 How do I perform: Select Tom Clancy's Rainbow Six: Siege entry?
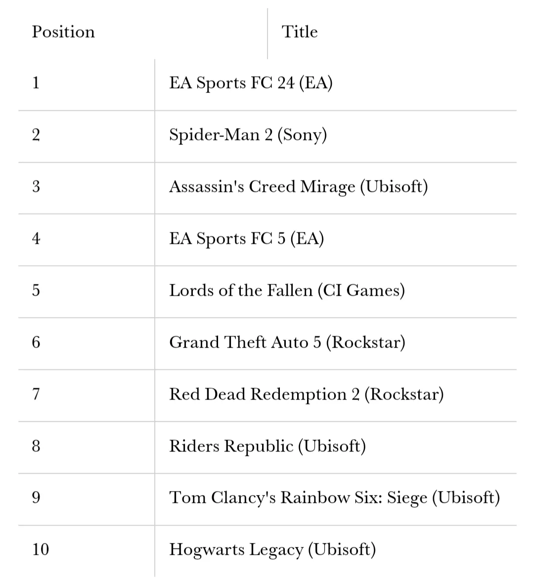[x=335, y=498]
